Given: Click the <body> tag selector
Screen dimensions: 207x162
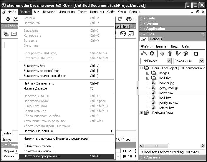Looking at the screenshot, I should point(6,140).
